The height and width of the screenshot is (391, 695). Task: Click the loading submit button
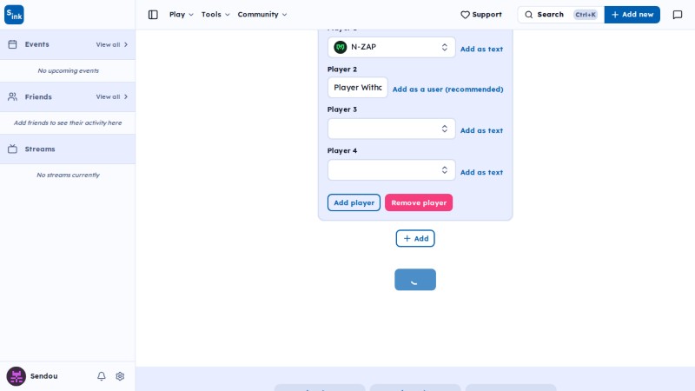coord(415,280)
